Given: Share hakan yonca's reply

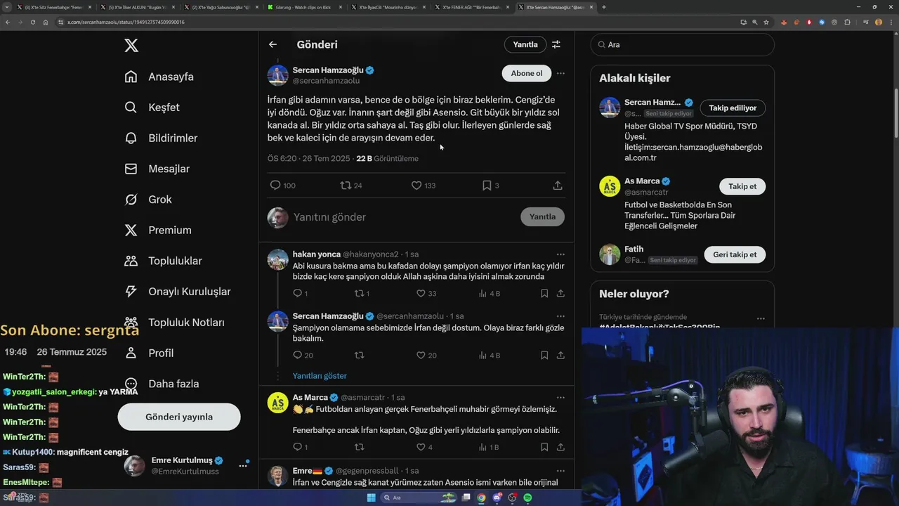Looking at the screenshot, I should point(560,294).
